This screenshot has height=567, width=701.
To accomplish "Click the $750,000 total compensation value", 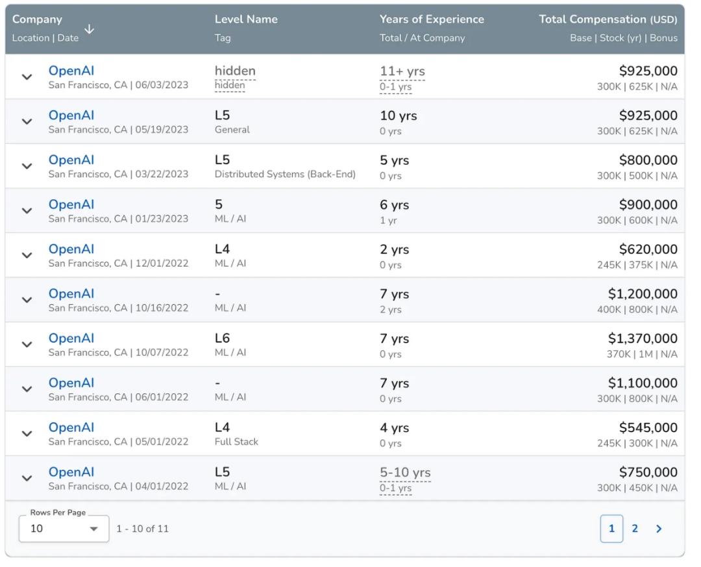I will (x=648, y=472).
